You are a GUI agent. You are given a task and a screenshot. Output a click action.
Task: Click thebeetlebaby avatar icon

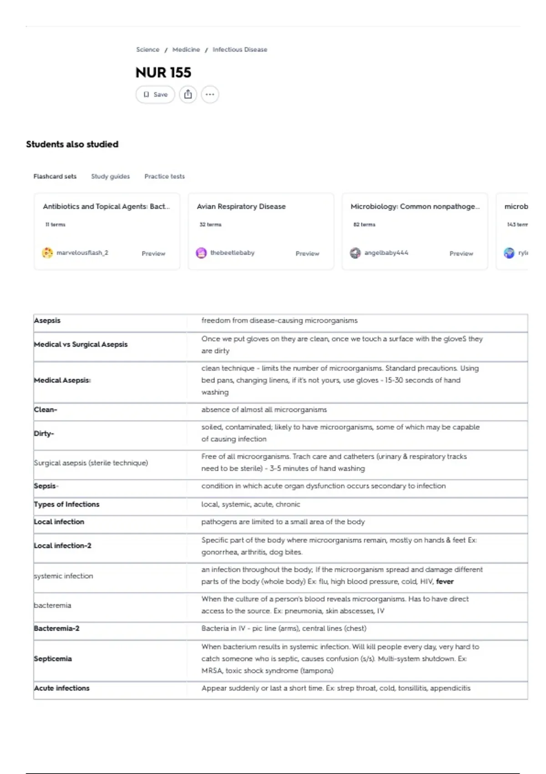tap(201, 253)
